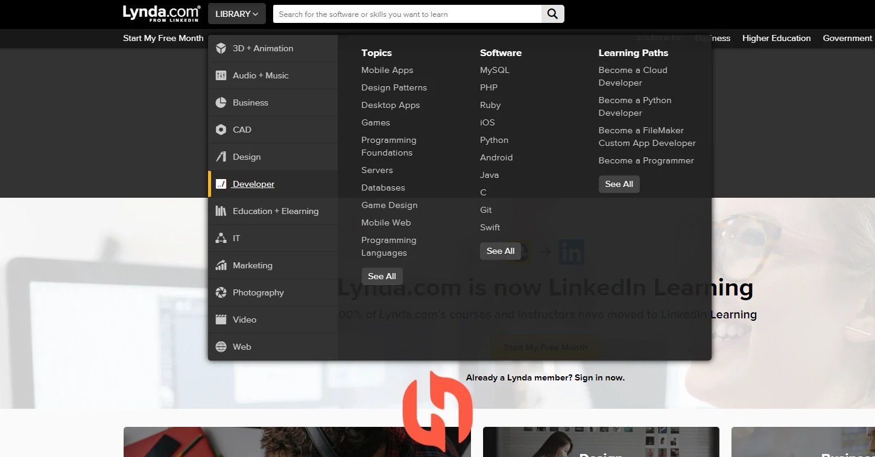This screenshot has width=875, height=457.
Task: Click the Developer category icon
Action: click(221, 184)
